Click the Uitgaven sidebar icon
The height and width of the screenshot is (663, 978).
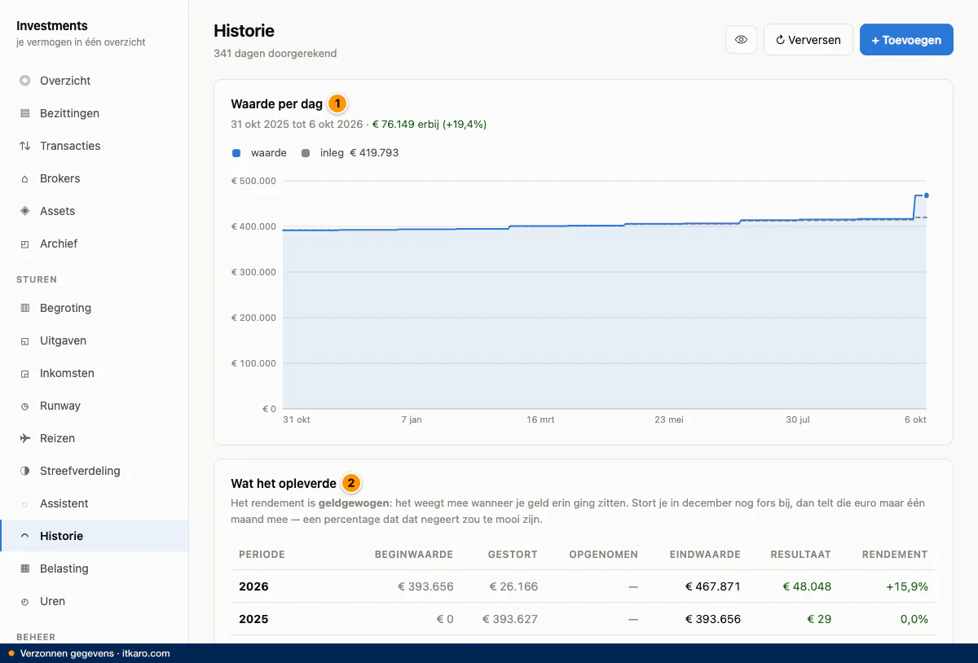(24, 340)
